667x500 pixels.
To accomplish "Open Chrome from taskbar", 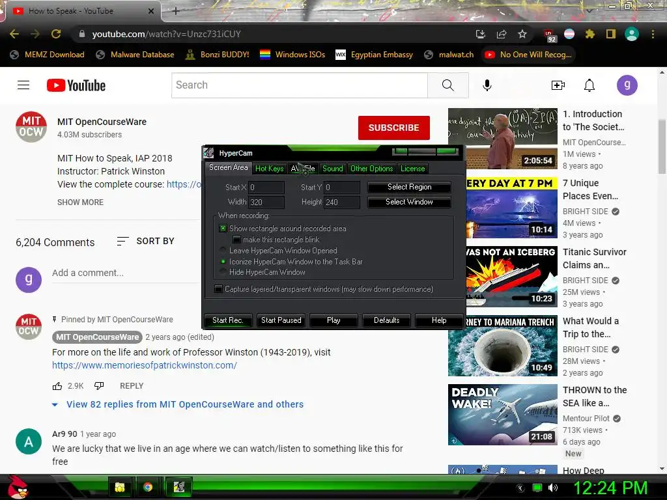I will pyautogui.click(x=148, y=487).
